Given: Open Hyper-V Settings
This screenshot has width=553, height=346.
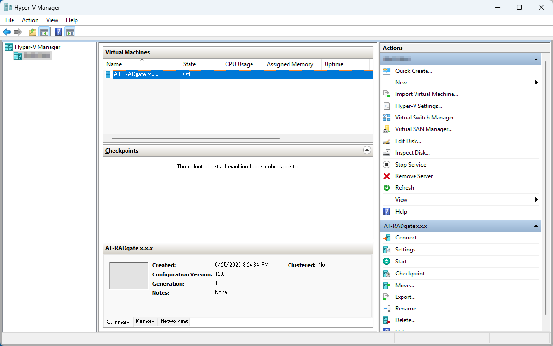Looking at the screenshot, I should 418,106.
